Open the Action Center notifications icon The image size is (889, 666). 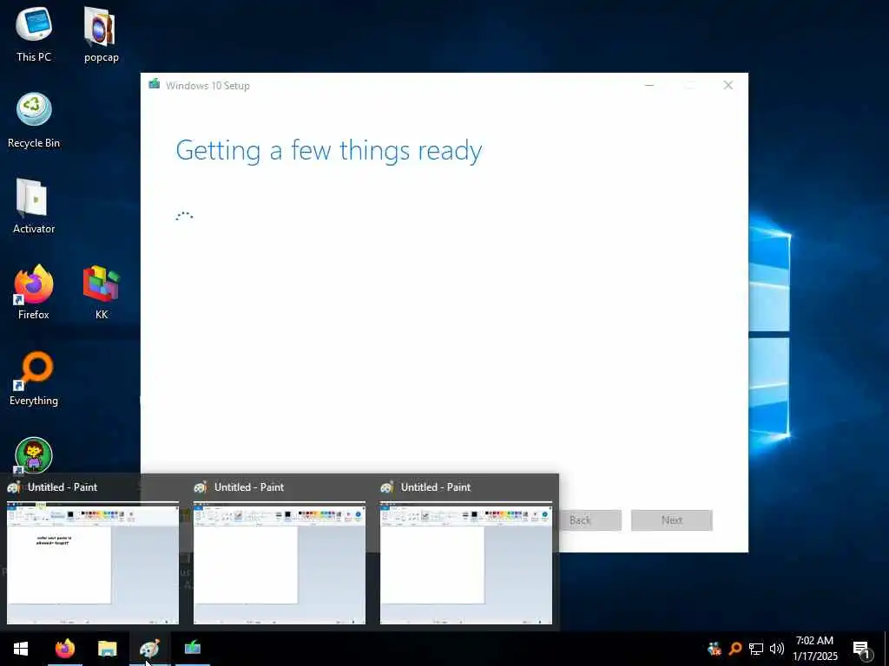(x=862, y=650)
